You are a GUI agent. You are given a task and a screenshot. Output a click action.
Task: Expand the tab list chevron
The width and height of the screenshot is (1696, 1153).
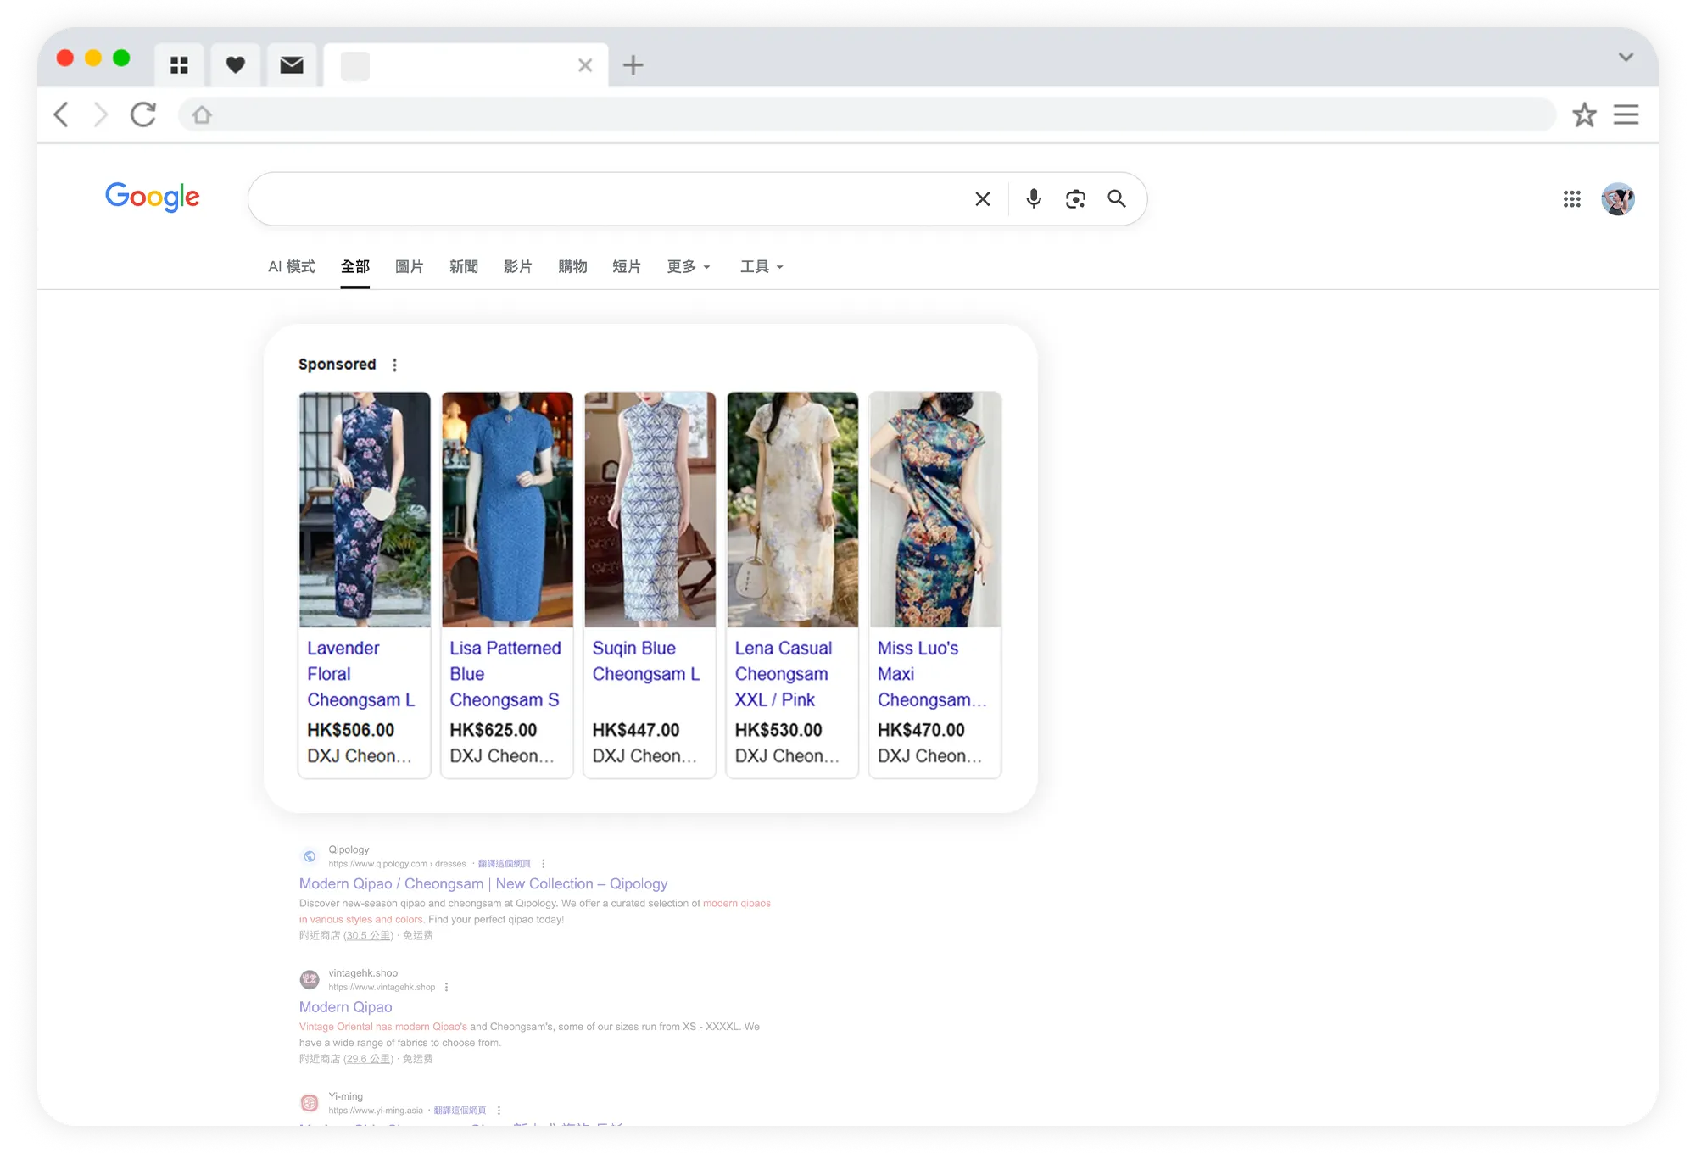click(1625, 58)
